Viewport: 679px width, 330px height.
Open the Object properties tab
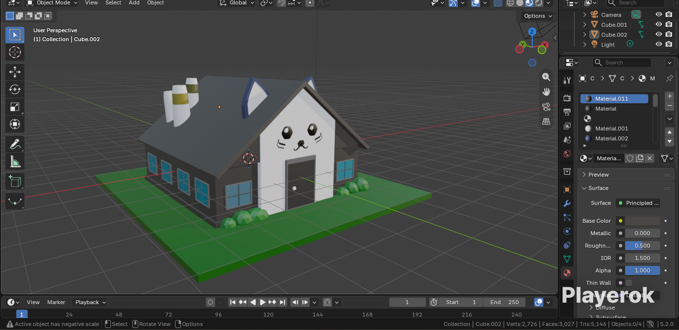[567, 190]
